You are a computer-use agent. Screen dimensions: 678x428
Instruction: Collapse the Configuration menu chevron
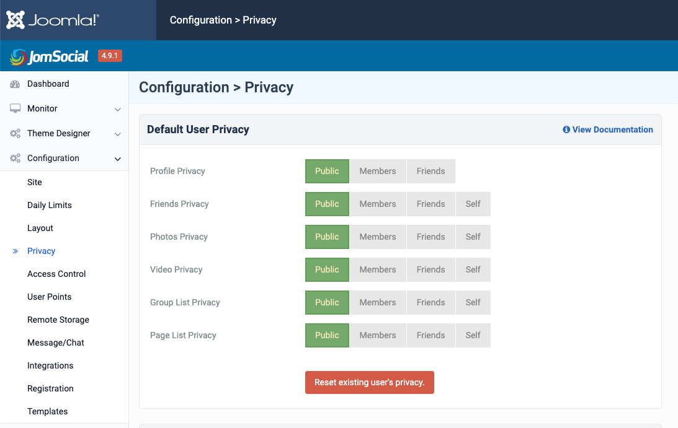pyautogui.click(x=117, y=159)
